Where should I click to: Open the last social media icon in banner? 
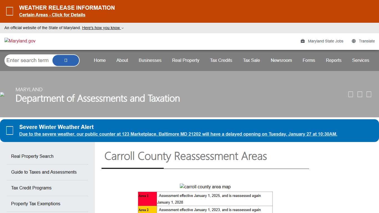coord(369,94)
